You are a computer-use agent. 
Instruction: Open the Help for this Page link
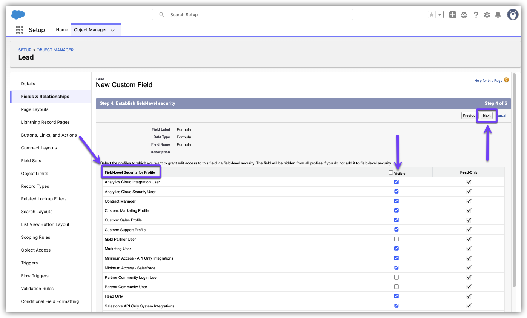point(488,81)
